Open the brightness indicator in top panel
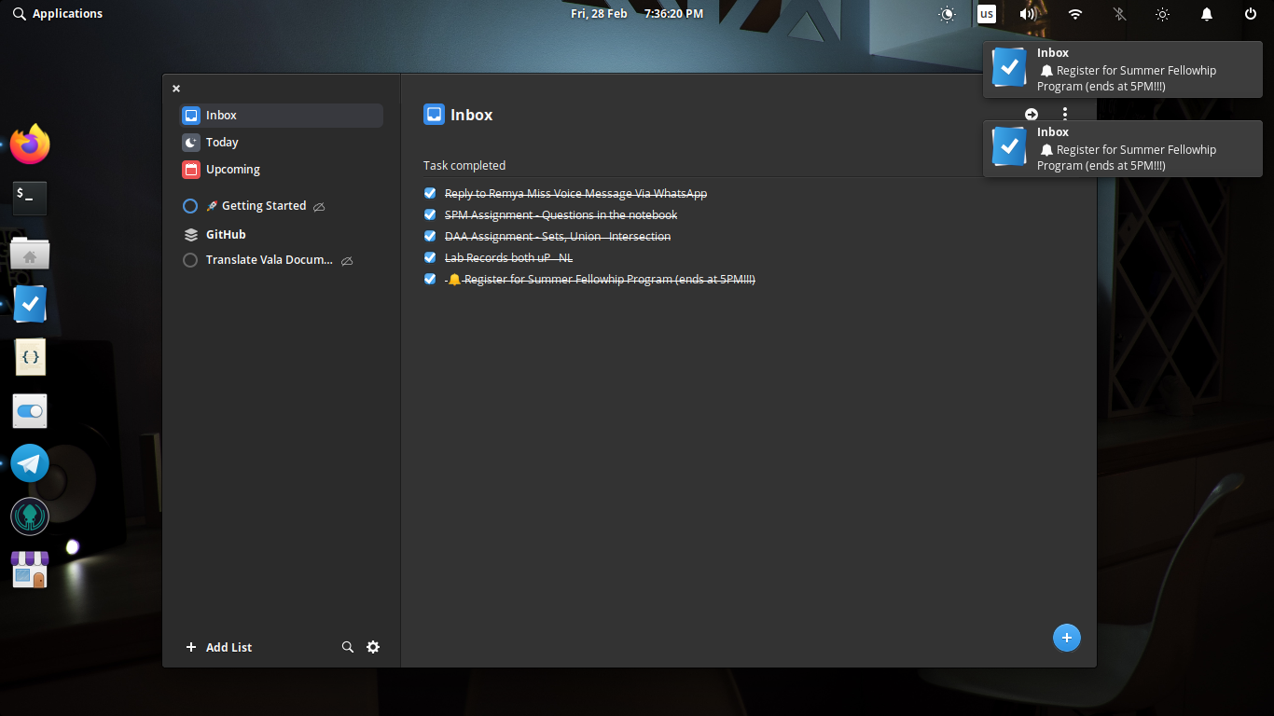The height and width of the screenshot is (716, 1274). pos(1162,14)
